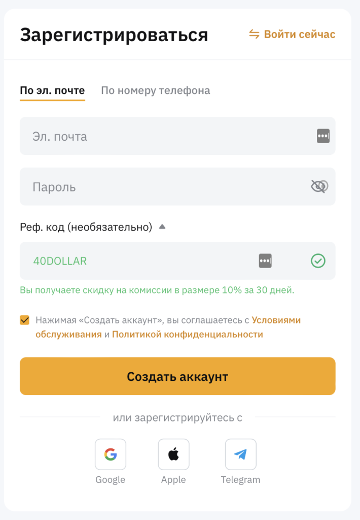The width and height of the screenshot is (360, 520).
Task: Click inside the Эл. почта input field
Action: tap(152, 136)
